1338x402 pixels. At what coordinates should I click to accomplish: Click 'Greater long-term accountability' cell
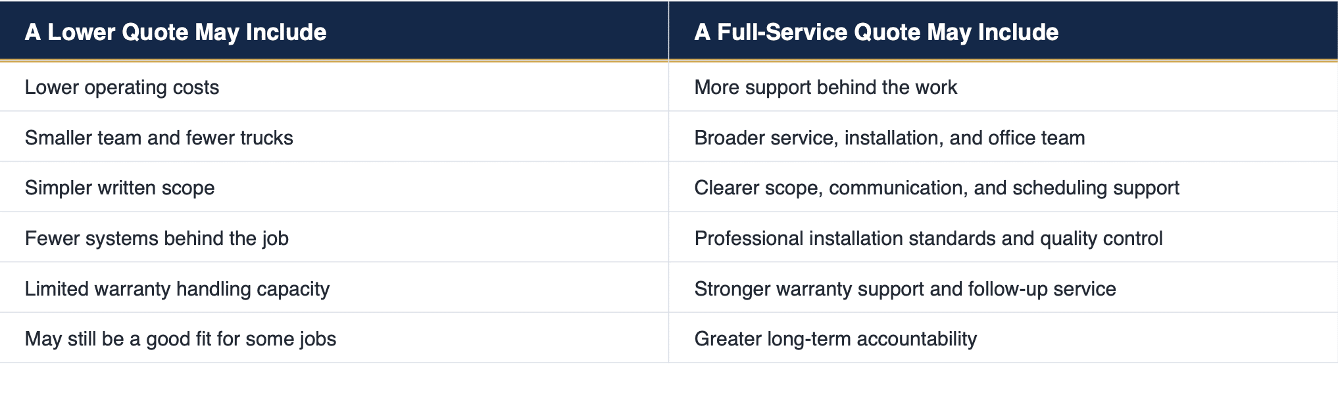[x=1003, y=338]
